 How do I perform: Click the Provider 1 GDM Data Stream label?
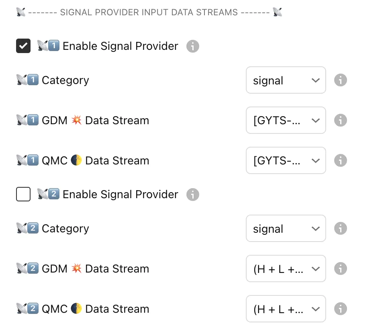click(95, 120)
